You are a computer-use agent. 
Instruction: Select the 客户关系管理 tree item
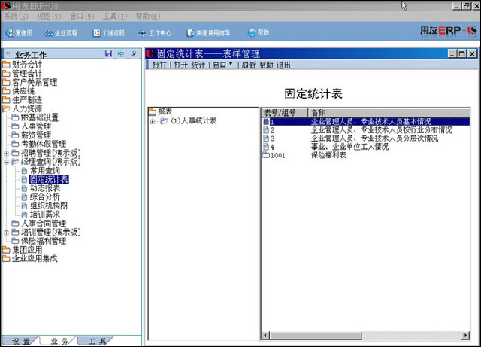(35, 82)
